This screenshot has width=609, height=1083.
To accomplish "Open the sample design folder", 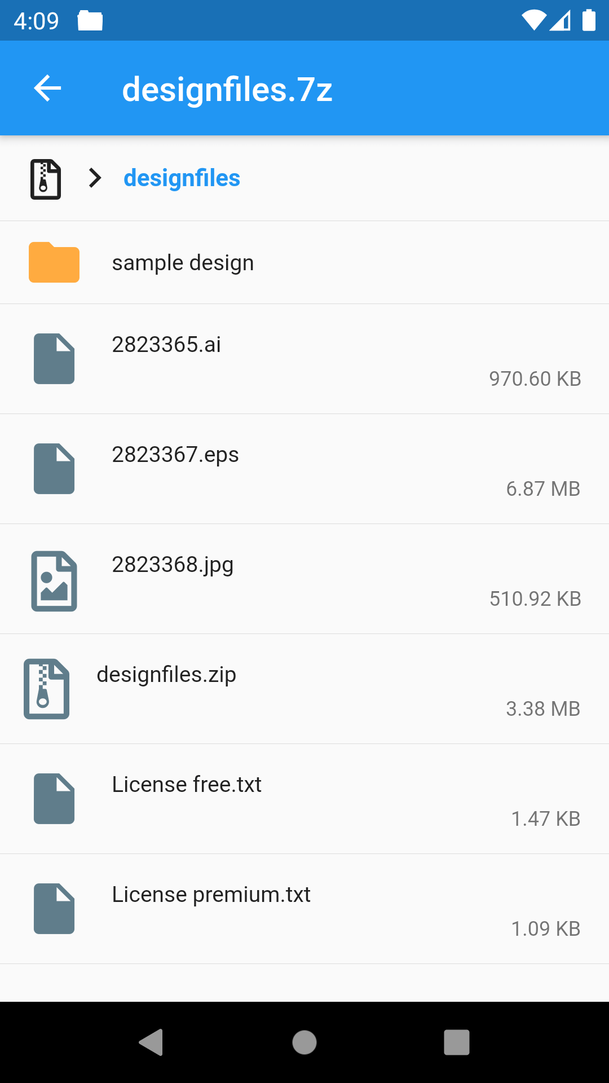I will point(183,263).
